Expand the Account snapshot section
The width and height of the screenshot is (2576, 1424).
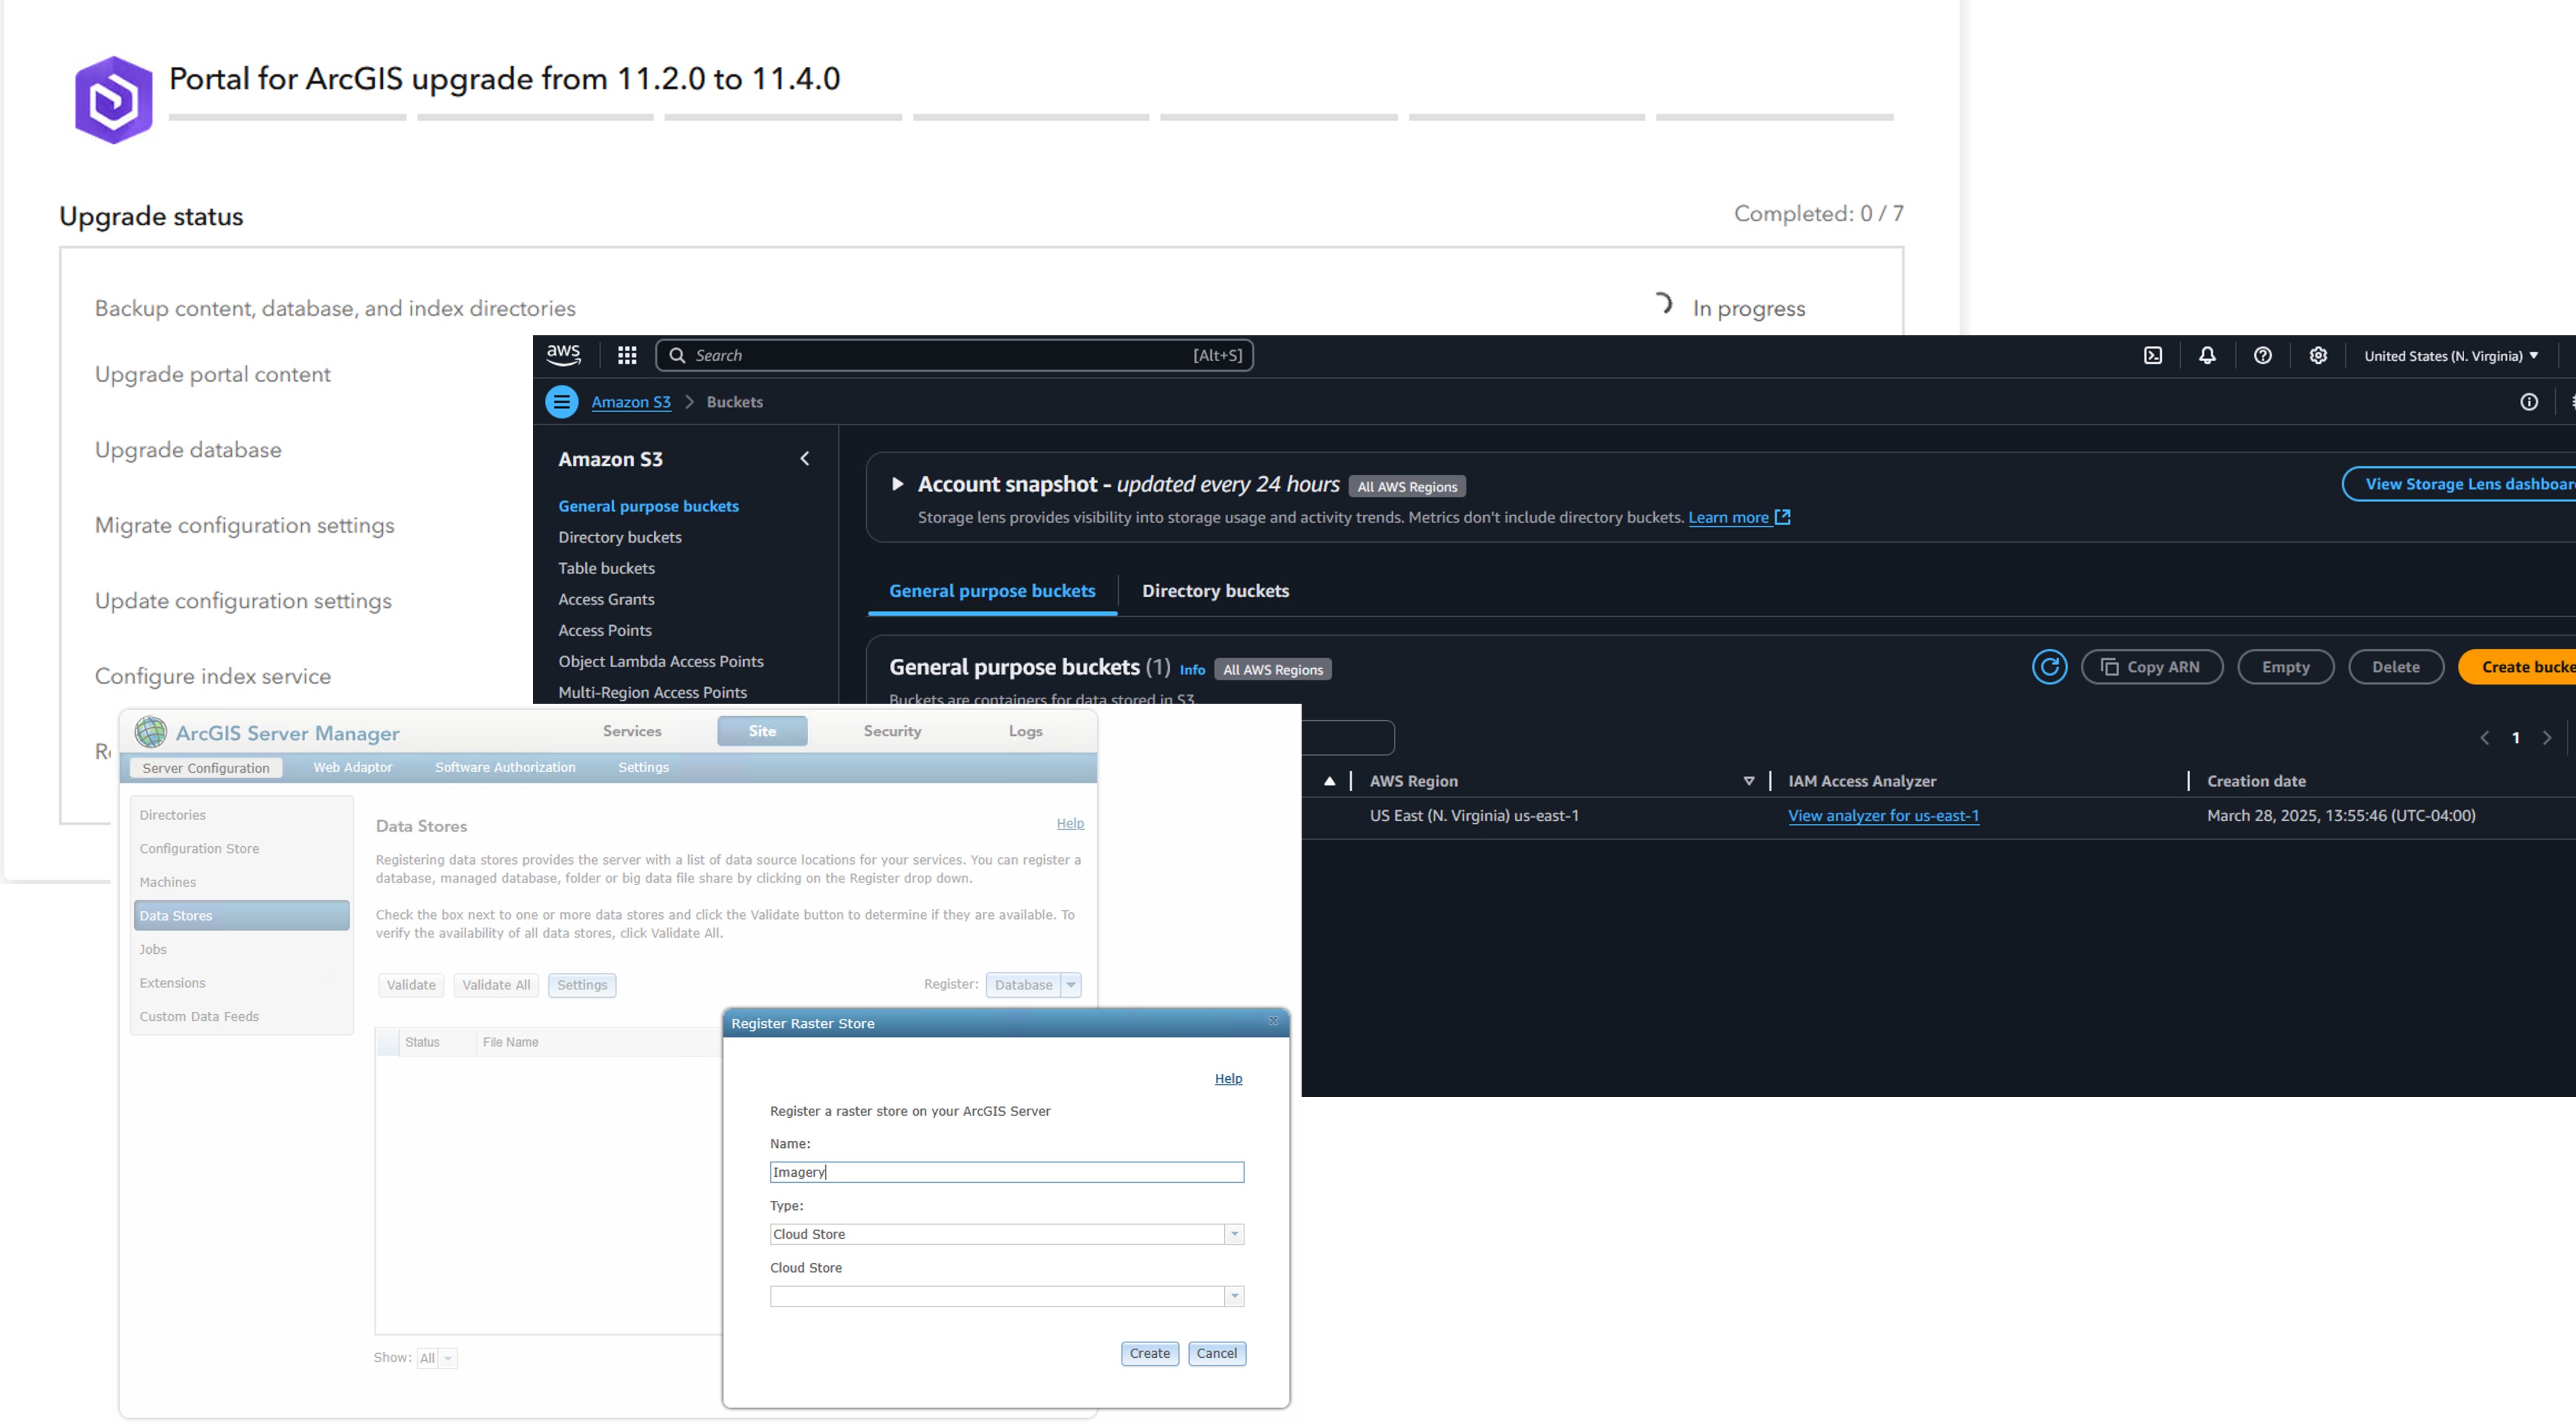897,485
